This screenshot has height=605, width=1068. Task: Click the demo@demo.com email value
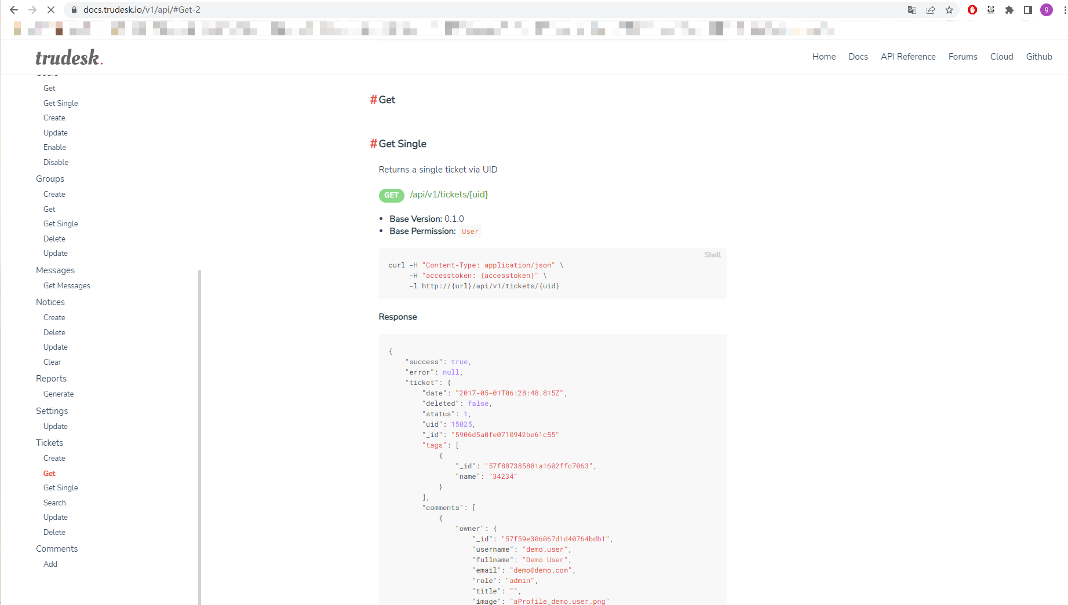541,570
